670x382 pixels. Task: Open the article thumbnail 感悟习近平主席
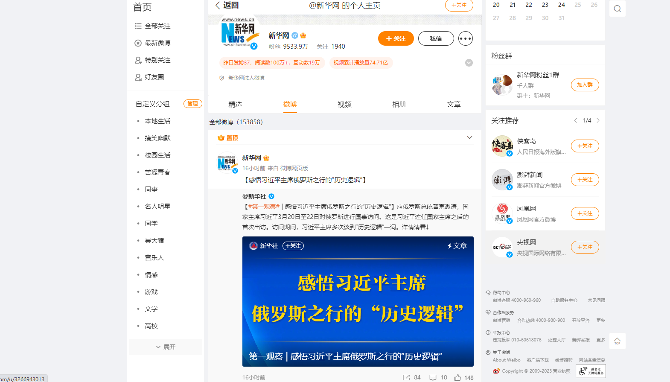point(358,301)
